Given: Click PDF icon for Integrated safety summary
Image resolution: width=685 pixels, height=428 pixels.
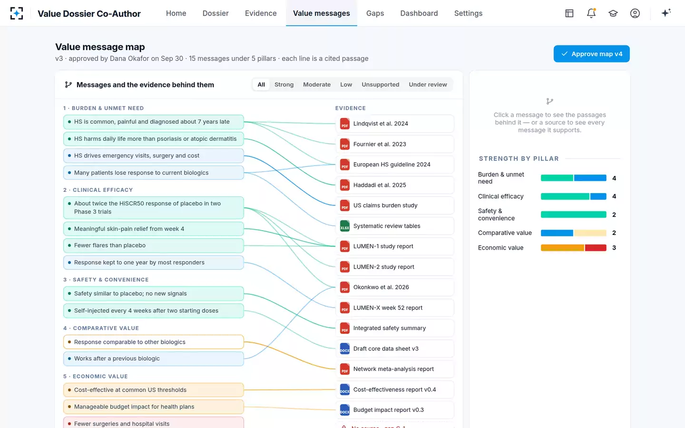Looking at the screenshot, I should (345, 328).
